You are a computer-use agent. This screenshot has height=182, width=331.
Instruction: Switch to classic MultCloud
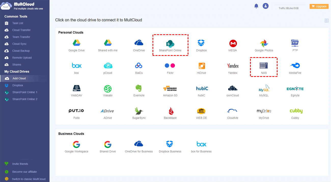[29, 179]
